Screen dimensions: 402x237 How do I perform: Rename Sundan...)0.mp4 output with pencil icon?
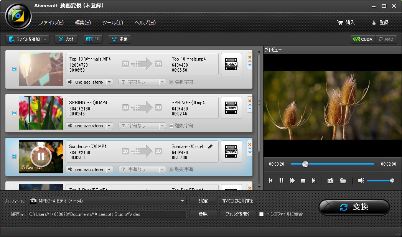210,146
